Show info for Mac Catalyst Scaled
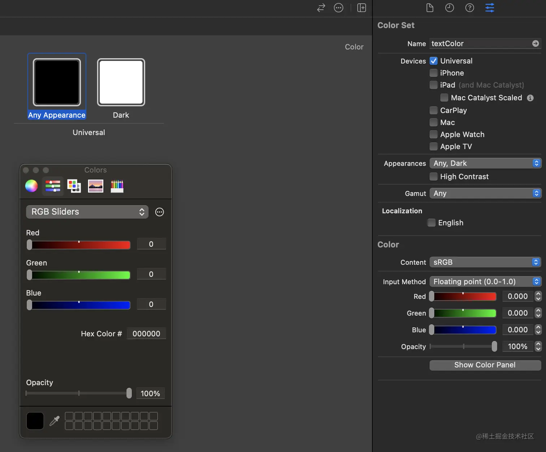This screenshot has height=452, width=546. pyautogui.click(x=530, y=98)
